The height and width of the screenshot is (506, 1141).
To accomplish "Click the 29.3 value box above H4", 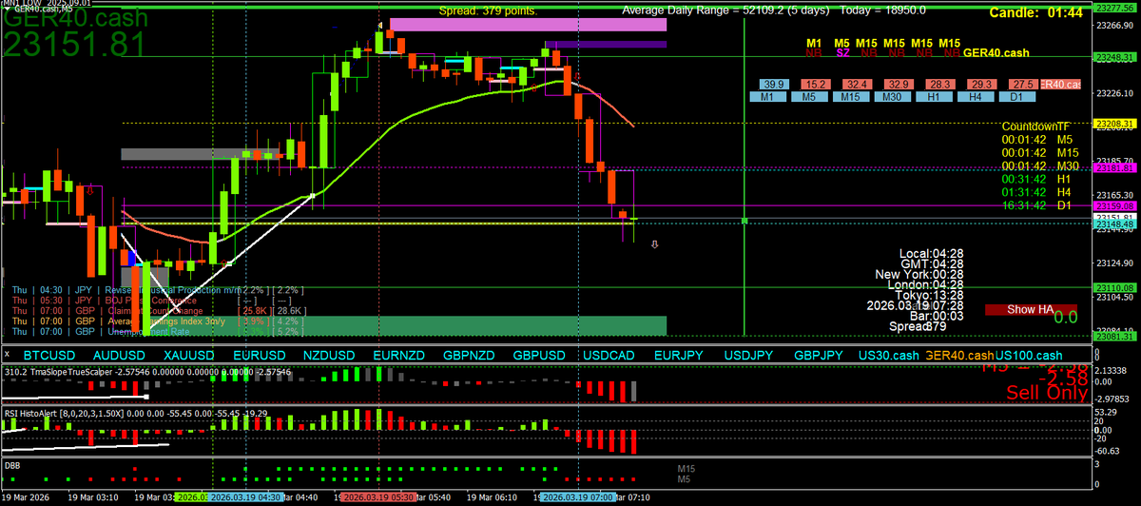I will point(981,85).
